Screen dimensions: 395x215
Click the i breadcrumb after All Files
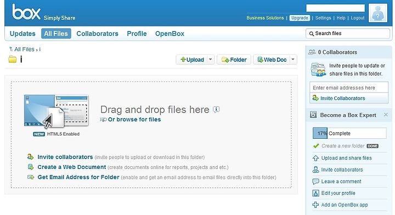(x=39, y=49)
